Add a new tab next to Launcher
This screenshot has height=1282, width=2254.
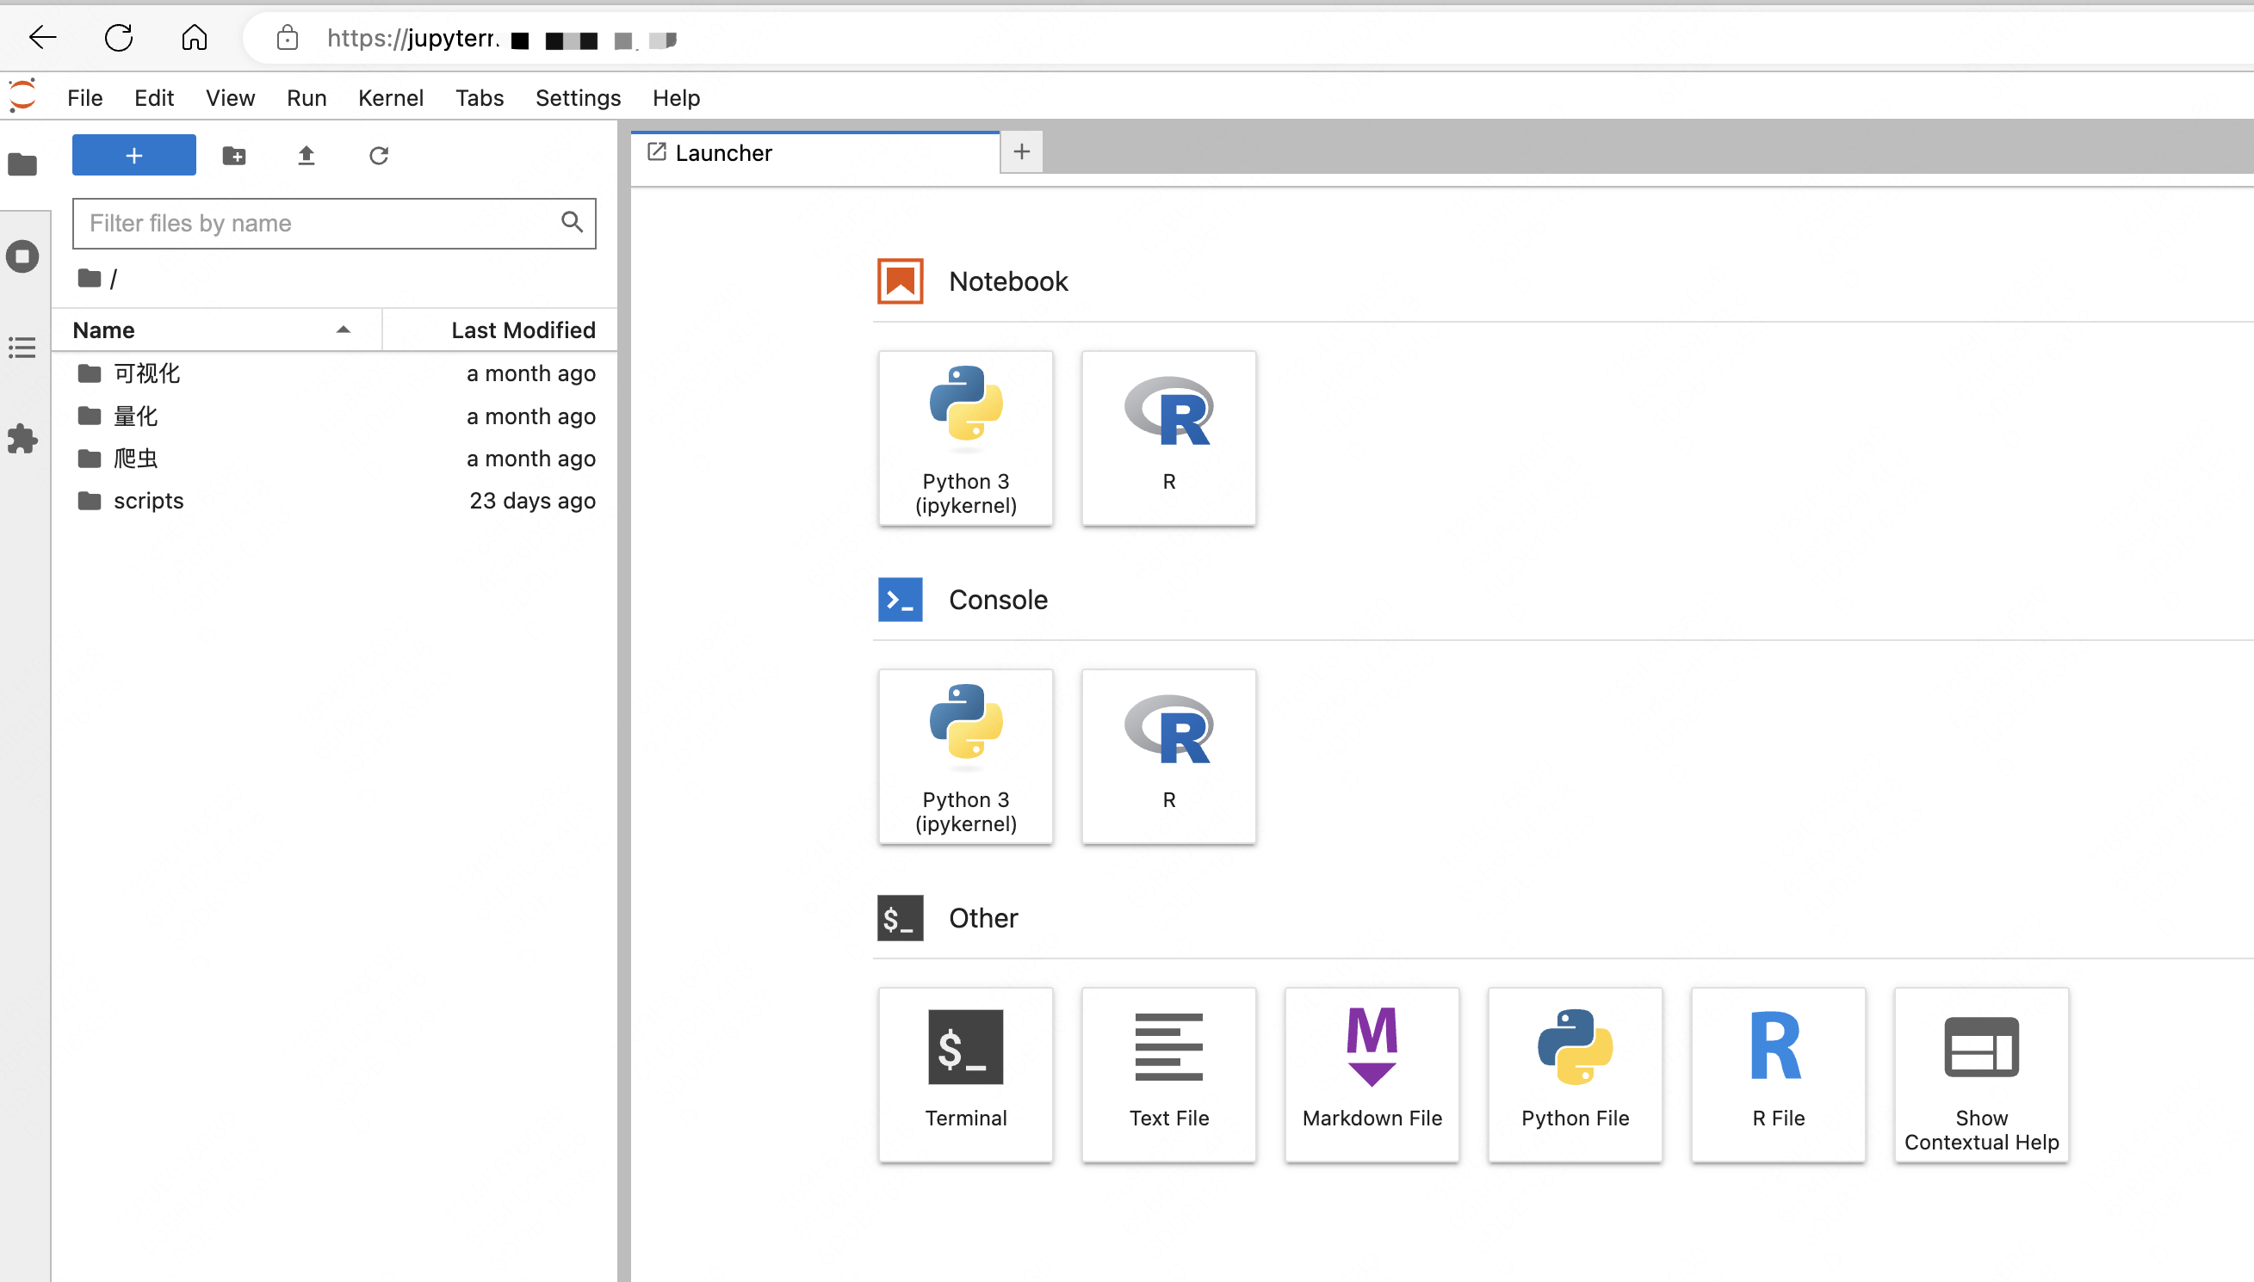click(1021, 152)
